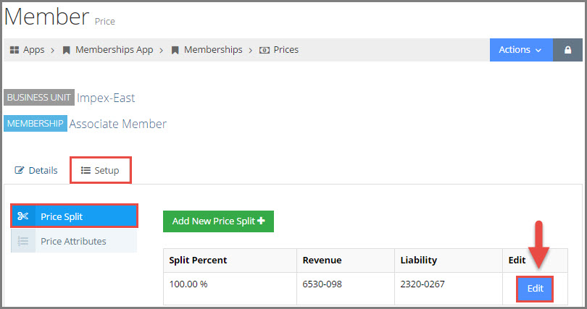Click the list icon on Setup tab
The width and height of the screenshot is (587, 309).
[86, 170]
